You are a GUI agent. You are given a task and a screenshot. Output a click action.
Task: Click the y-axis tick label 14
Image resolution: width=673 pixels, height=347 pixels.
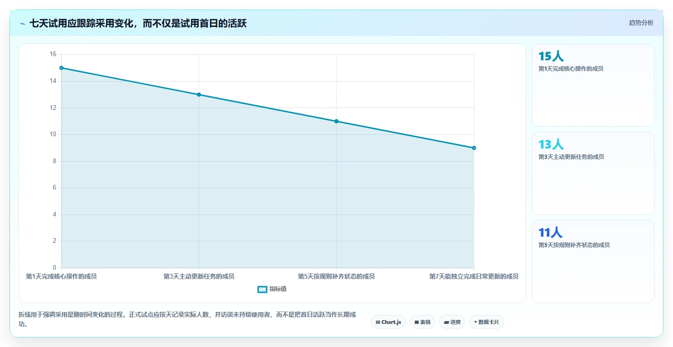coord(53,81)
